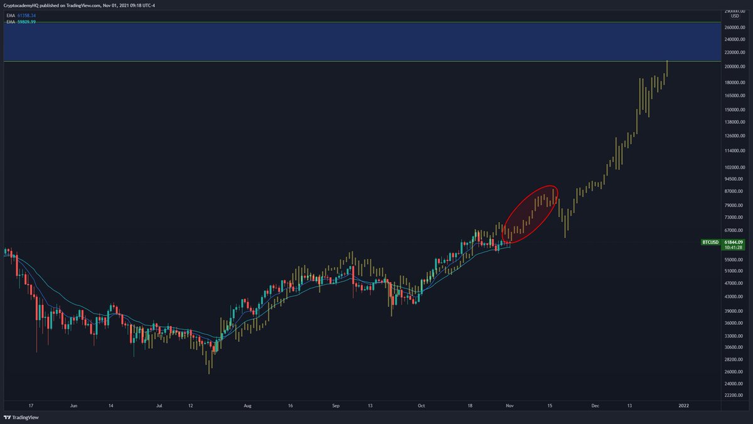Image resolution: width=753 pixels, height=424 pixels.
Task: Click the 200000.00 price axis label
Action: (x=734, y=66)
